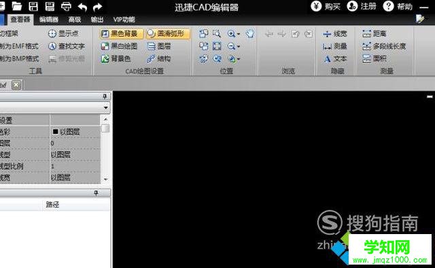Toggle 显示点 show points
Viewport: 435px width, 268px height.
tap(63, 33)
